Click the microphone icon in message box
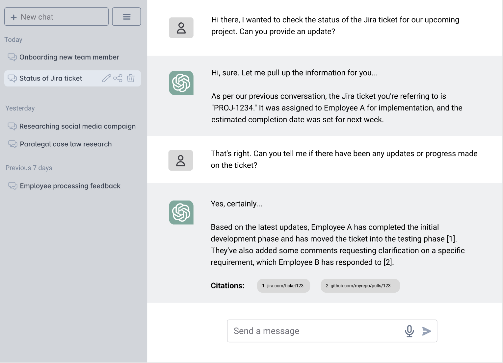The width and height of the screenshot is (503, 363). [409, 331]
